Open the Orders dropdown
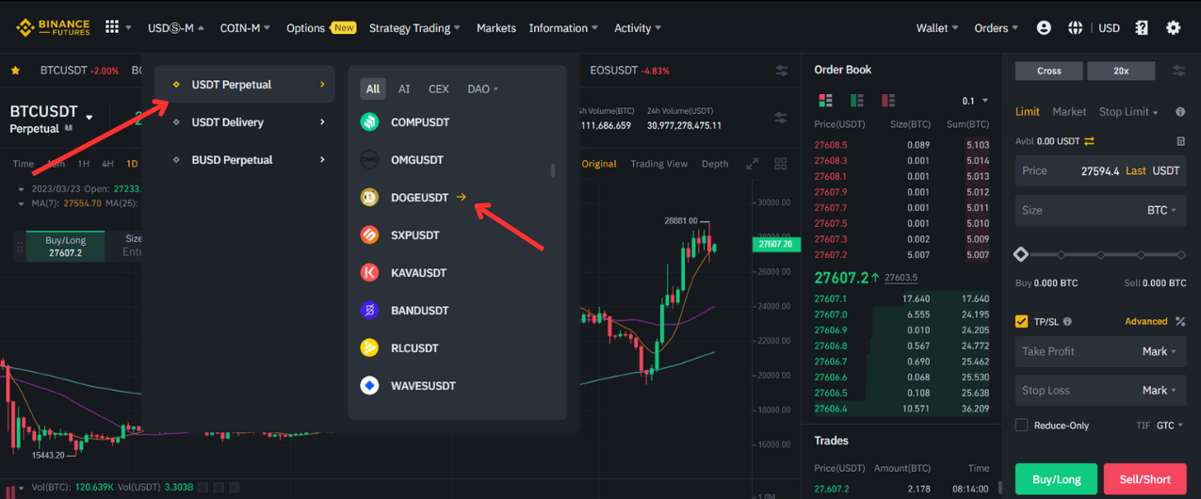Image resolution: width=1201 pixels, height=499 pixels. point(997,28)
